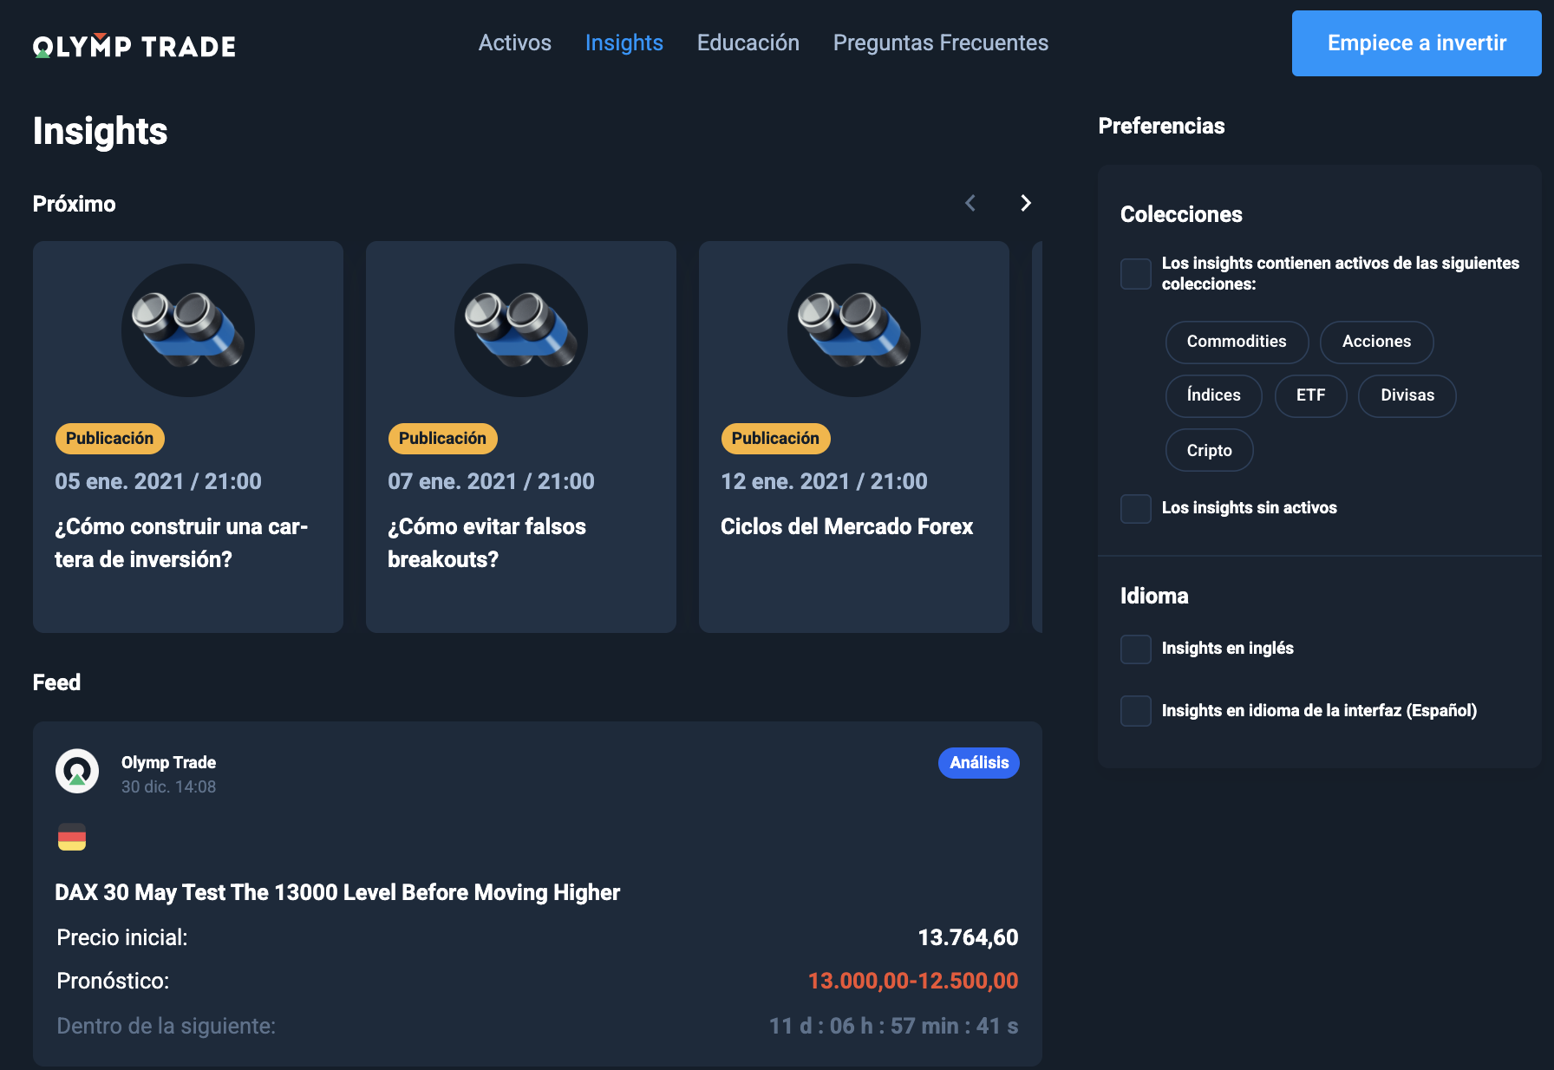Screen dimensions: 1554x1070
Task: Click the Análisis tag on feed post
Action: click(x=978, y=763)
